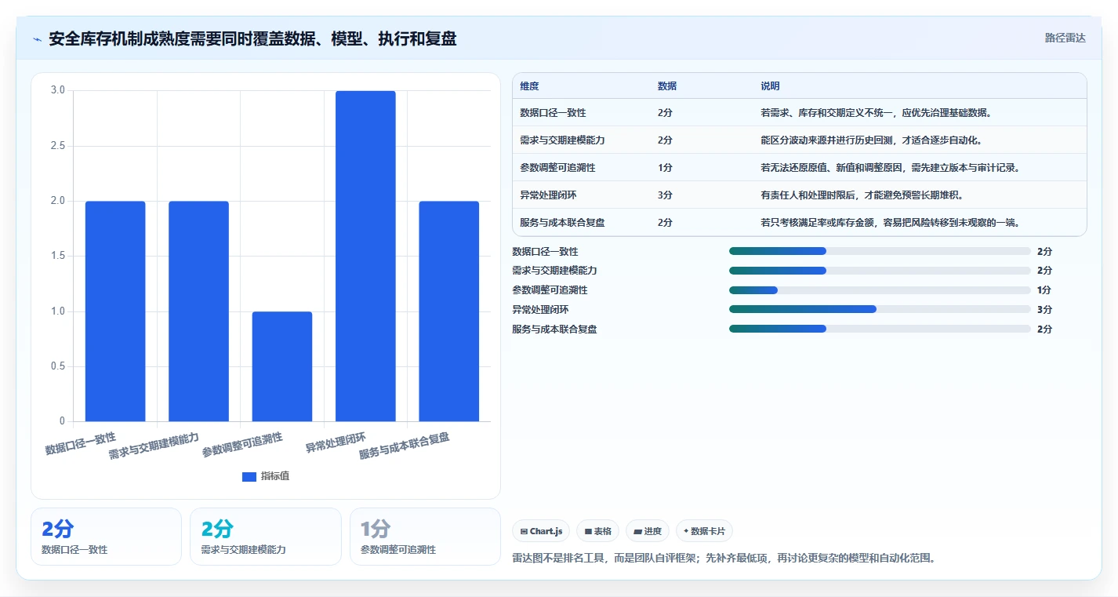Click the 服务与成本联合复盘 chart bar

449,311
